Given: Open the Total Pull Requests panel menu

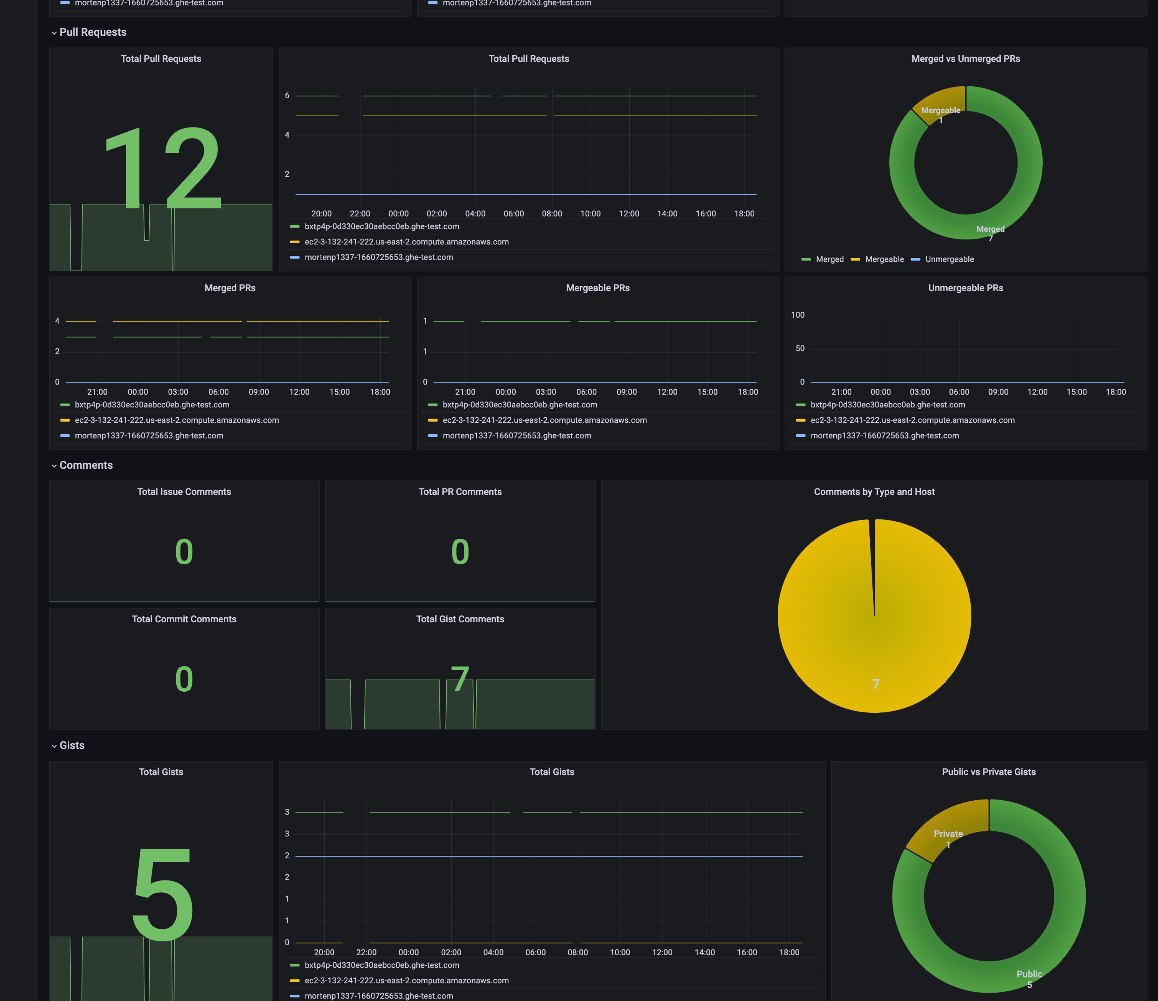Looking at the screenshot, I should point(529,58).
